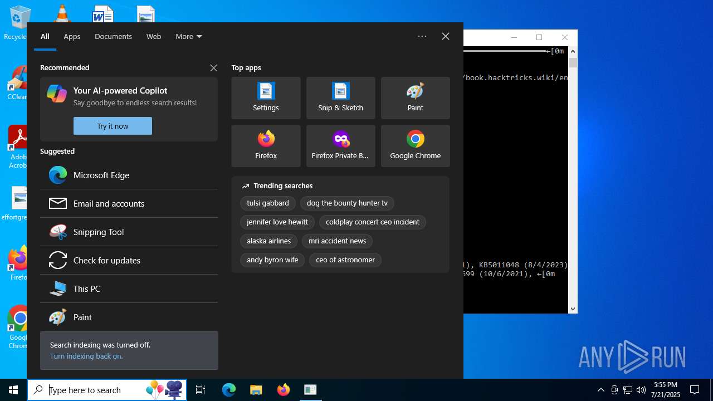Select Check for updates suggestion
713x401 pixels.
(x=129, y=260)
